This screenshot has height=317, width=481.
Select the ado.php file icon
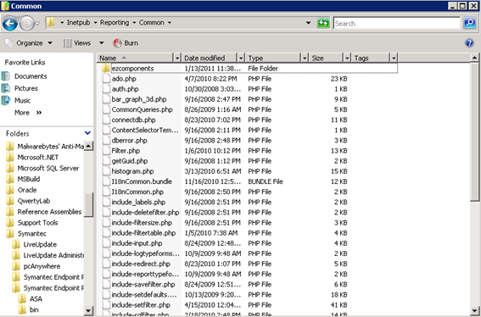[x=106, y=79]
